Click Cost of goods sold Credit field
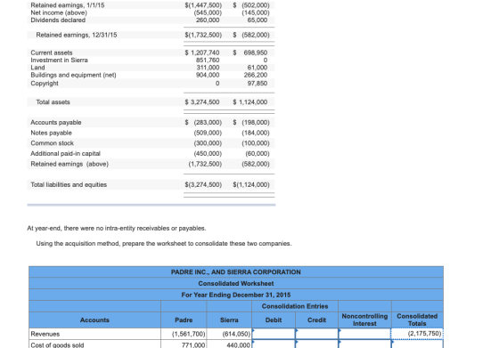499x348 pixels. (x=316, y=344)
